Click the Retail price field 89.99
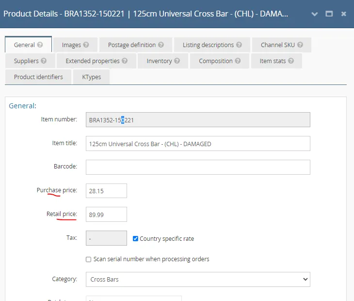354x301 pixels. point(106,214)
